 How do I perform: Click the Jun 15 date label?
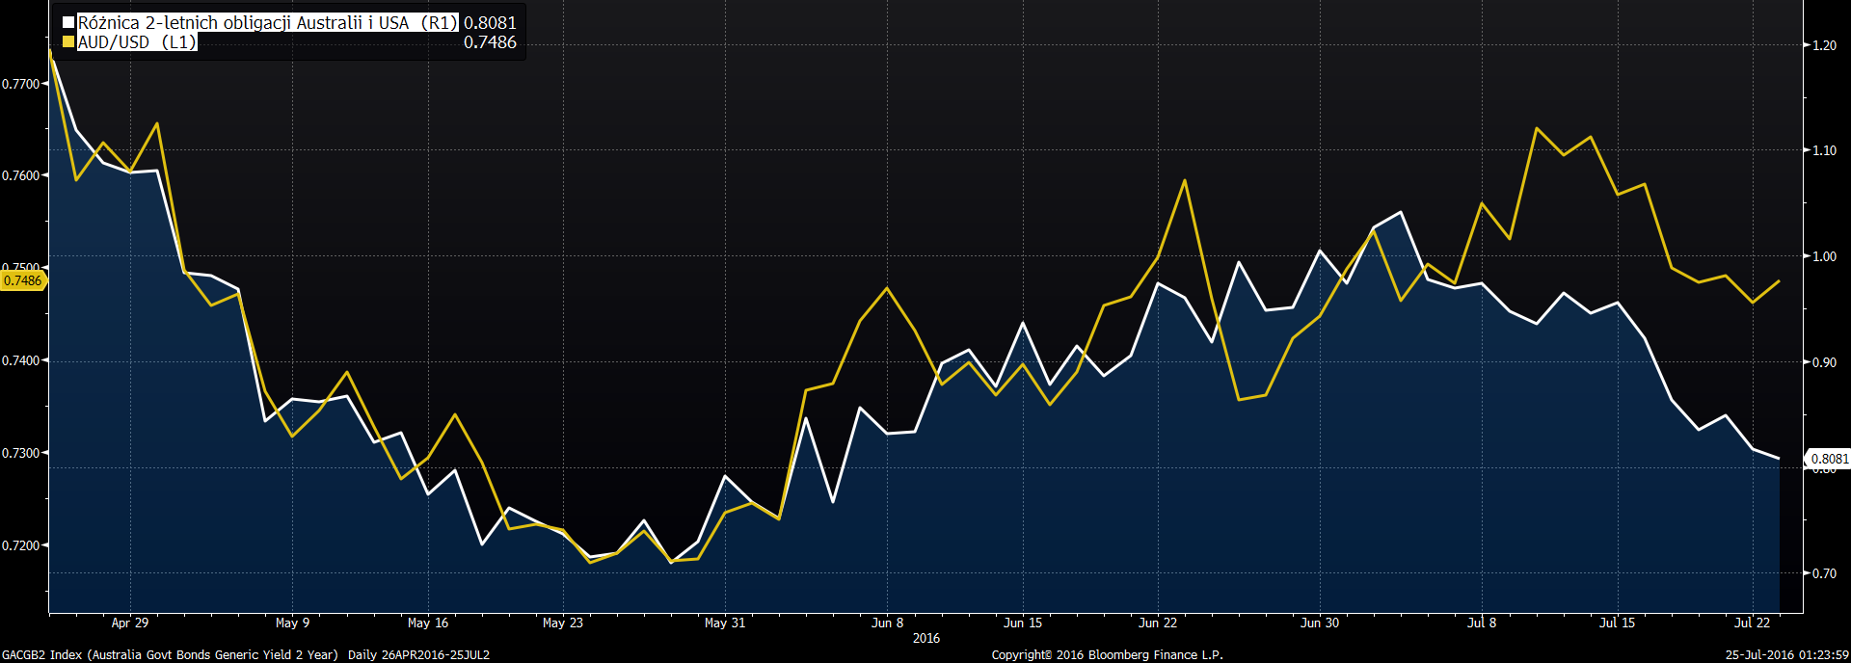(x=1023, y=623)
